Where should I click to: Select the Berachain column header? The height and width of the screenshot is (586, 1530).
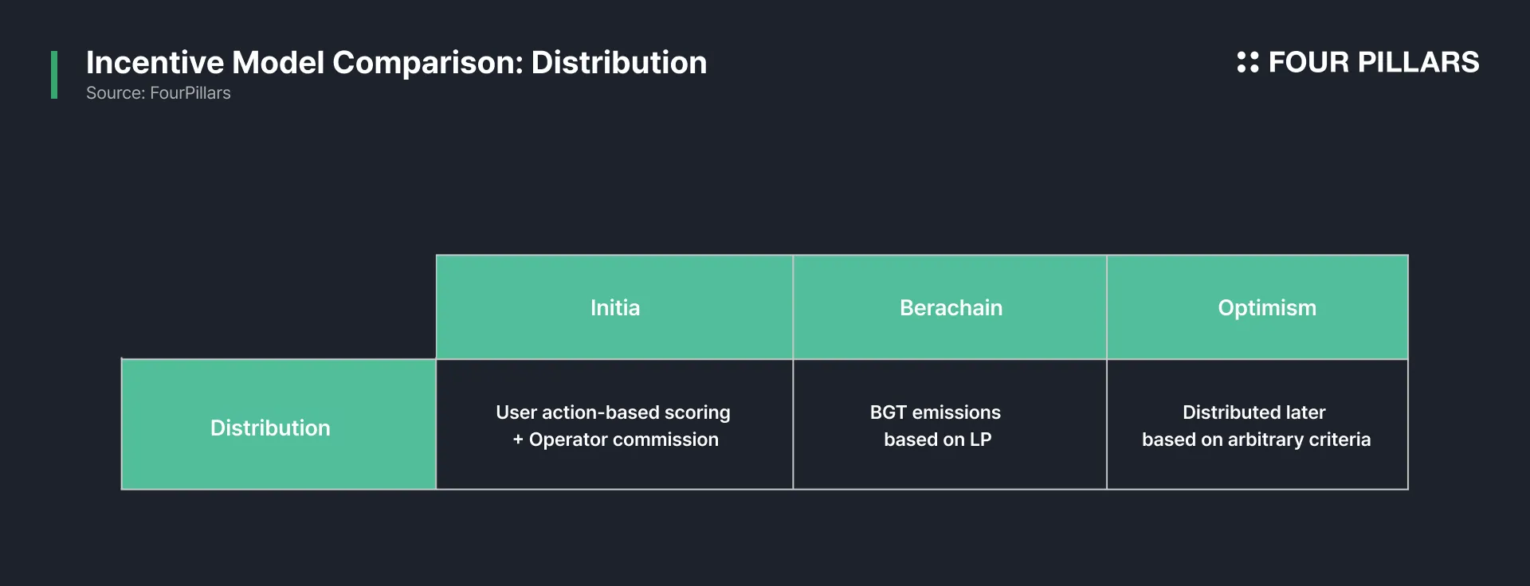click(x=950, y=307)
